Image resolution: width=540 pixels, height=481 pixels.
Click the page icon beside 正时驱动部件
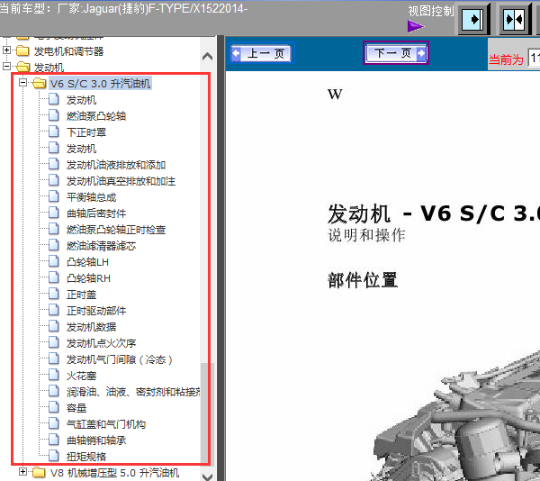click(x=54, y=310)
